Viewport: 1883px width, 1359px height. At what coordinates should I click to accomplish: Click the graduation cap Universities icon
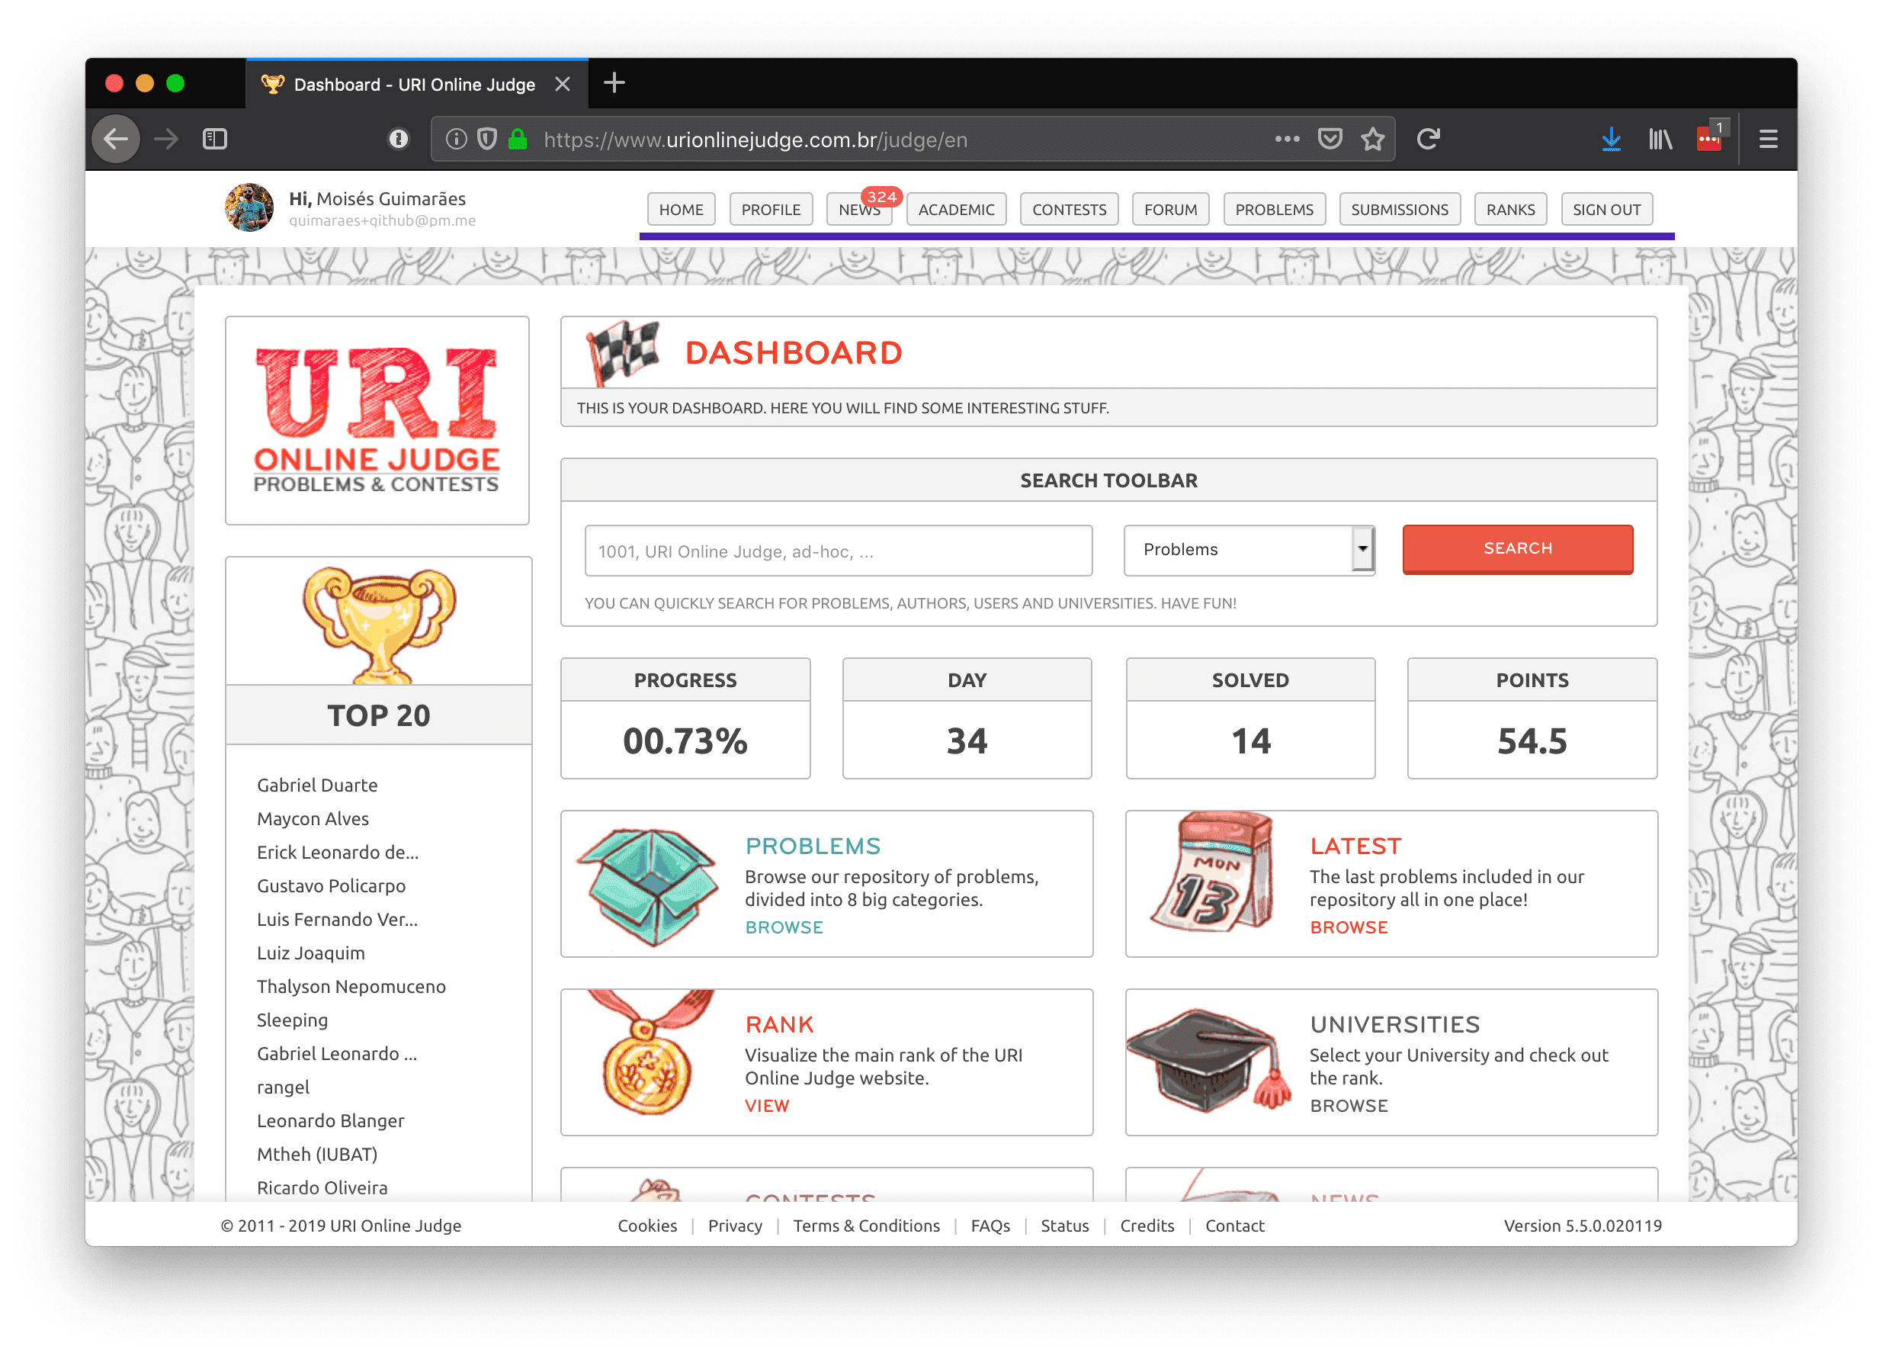(1209, 1060)
